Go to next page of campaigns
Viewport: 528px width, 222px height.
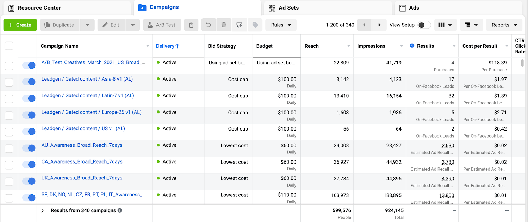tap(379, 25)
